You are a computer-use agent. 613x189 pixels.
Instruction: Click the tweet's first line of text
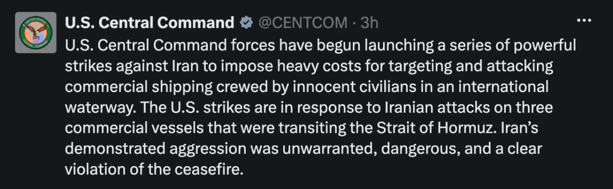320,46
